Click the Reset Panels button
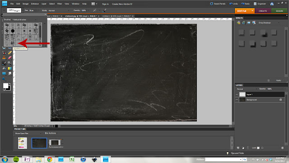 coord(218,4)
